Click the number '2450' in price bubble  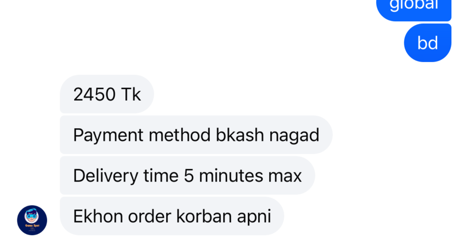(x=94, y=94)
